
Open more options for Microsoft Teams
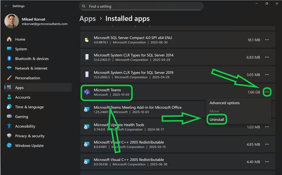[267, 92]
